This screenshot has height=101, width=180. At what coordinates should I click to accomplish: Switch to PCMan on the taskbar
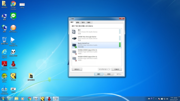42,99
